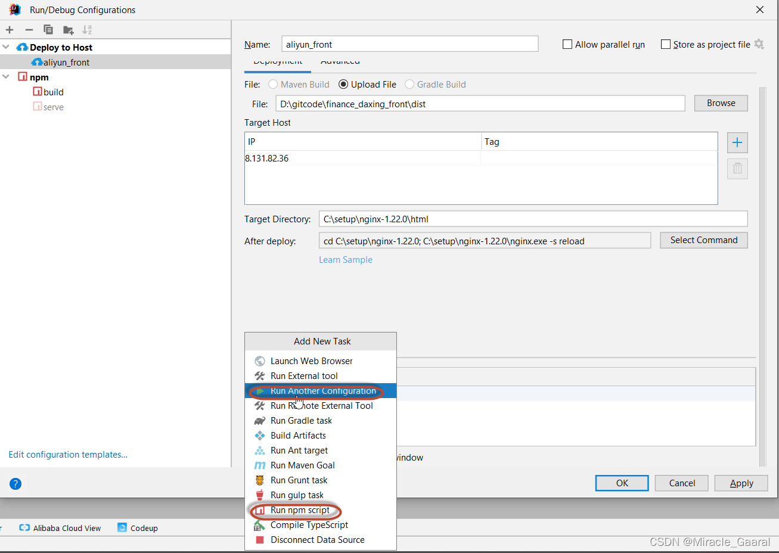This screenshot has height=553, width=779.
Task: Delete the selected Target Host
Action: pyautogui.click(x=737, y=169)
